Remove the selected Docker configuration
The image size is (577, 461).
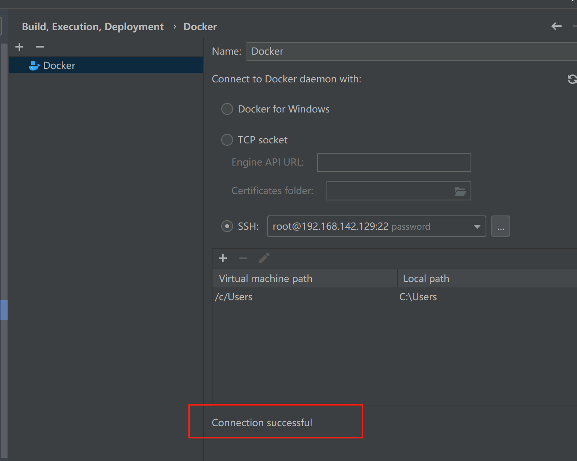[x=40, y=47]
